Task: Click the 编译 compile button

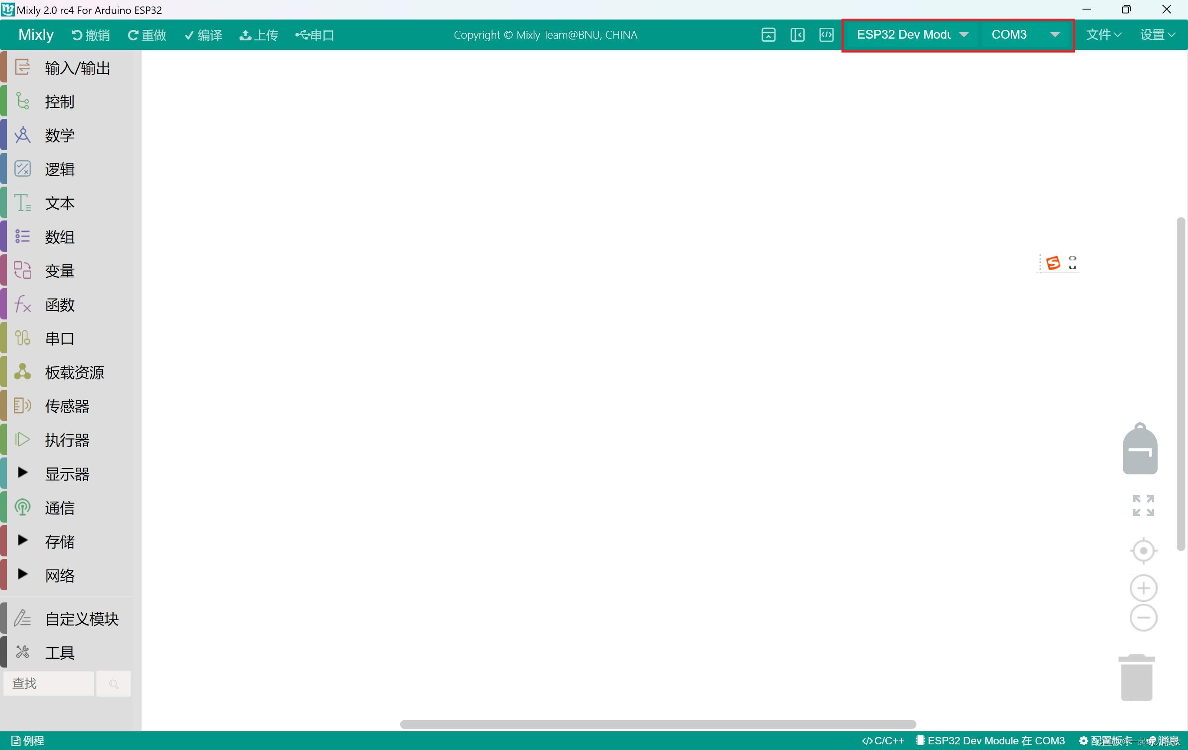Action: pyautogui.click(x=203, y=35)
